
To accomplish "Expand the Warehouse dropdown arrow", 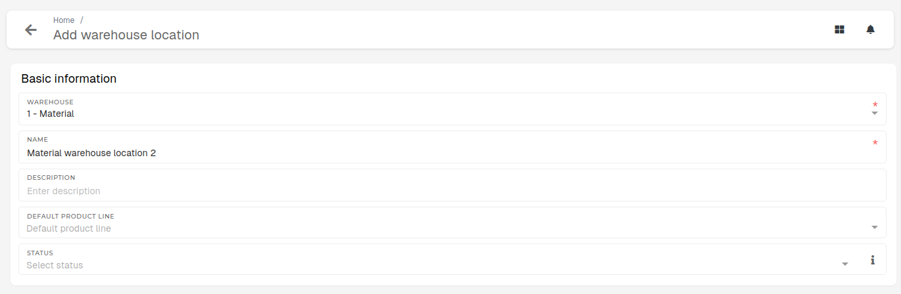I will pyautogui.click(x=875, y=114).
